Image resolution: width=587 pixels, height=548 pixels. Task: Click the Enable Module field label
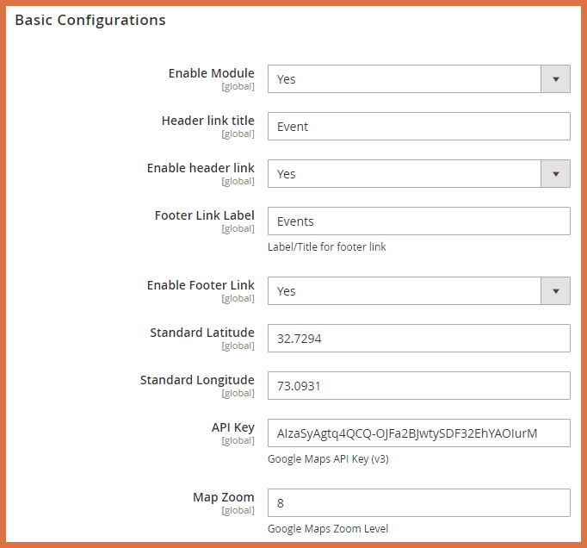[x=211, y=73]
